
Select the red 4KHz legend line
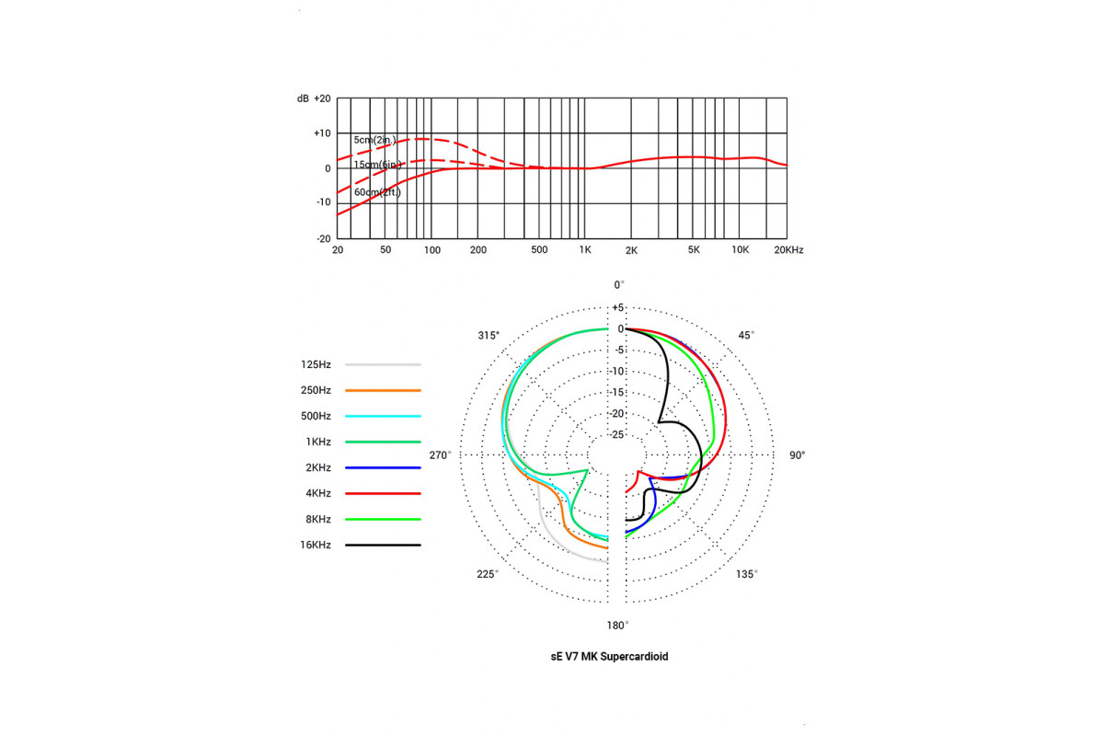(383, 494)
